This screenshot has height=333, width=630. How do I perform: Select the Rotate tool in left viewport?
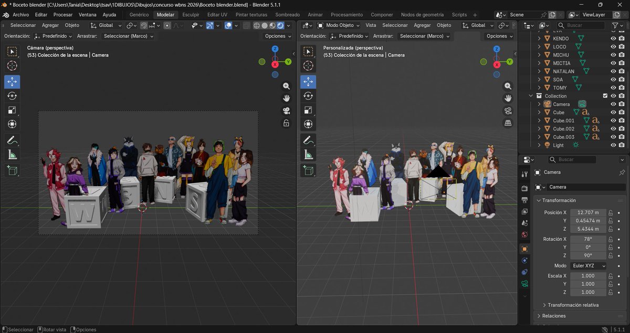click(12, 96)
